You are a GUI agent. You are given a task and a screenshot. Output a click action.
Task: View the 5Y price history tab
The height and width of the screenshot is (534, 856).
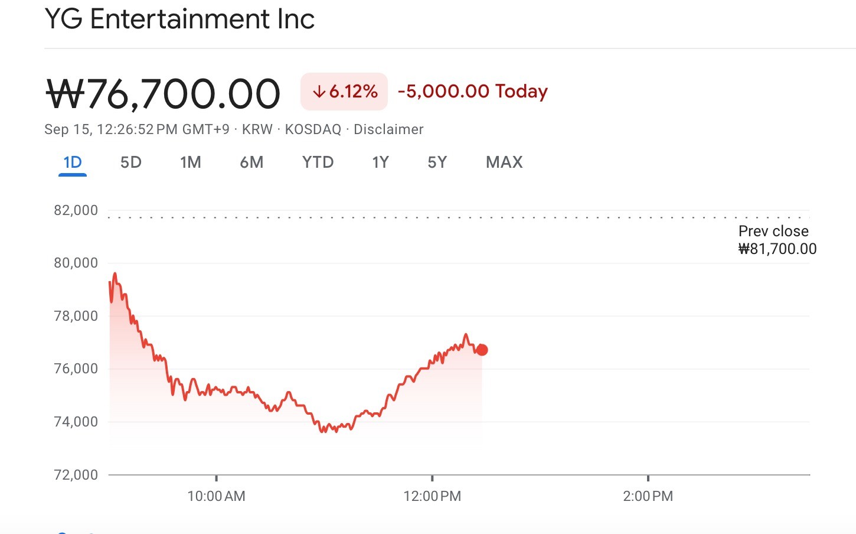click(x=437, y=162)
